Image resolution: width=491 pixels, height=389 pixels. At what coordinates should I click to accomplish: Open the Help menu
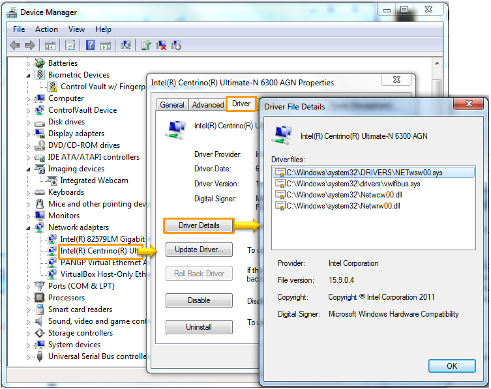(103, 29)
